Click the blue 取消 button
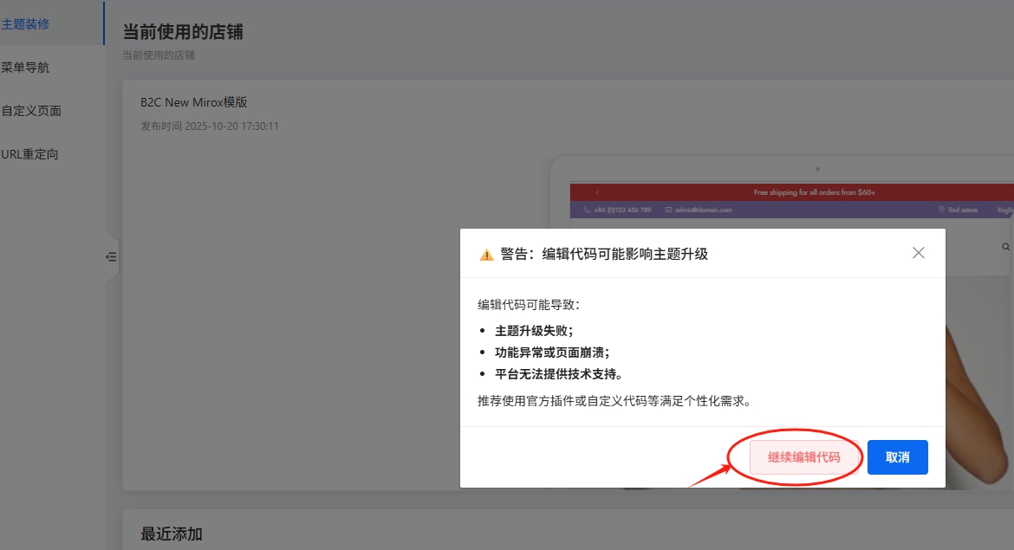The height and width of the screenshot is (550, 1014). (897, 457)
